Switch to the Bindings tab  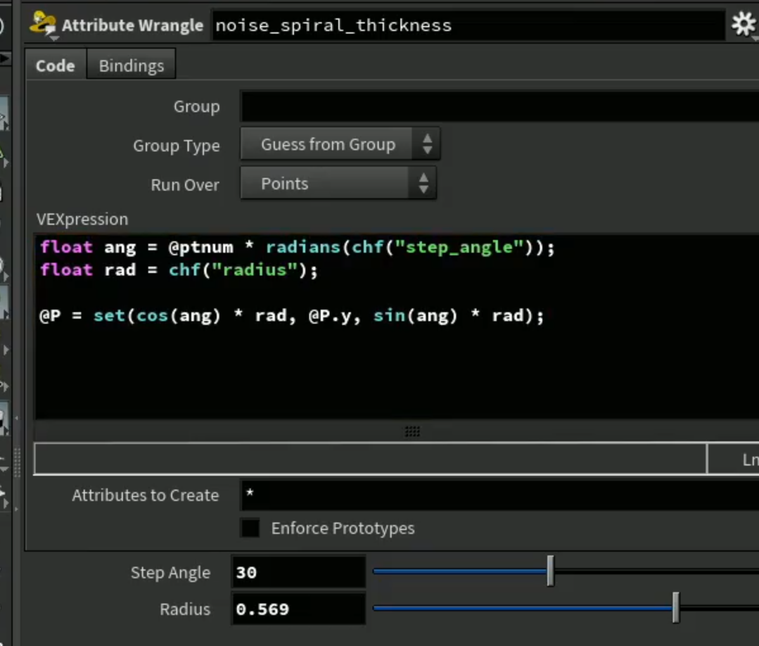[131, 65]
